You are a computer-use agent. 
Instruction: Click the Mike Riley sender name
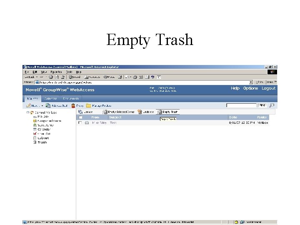coord(99,122)
